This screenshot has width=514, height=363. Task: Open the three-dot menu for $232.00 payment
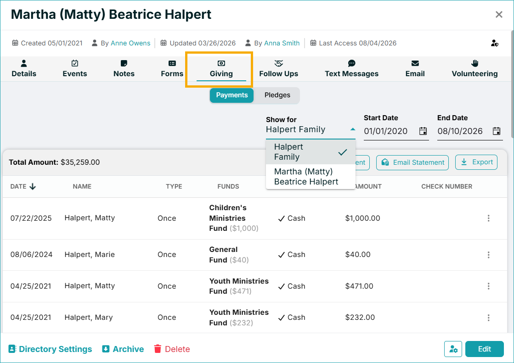pyautogui.click(x=488, y=318)
